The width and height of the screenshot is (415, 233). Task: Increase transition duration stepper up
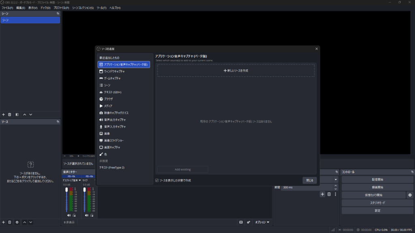pyautogui.click(x=336, y=186)
